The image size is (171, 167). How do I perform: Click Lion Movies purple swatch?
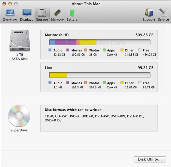click(68, 83)
